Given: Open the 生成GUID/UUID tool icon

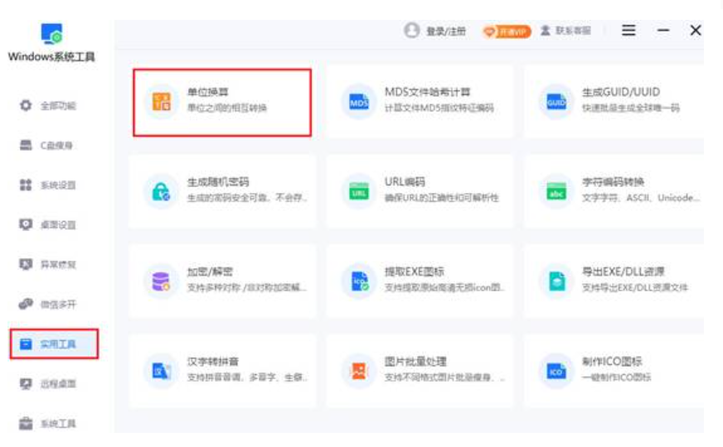Looking at the screenshot, I should coord(556,102).
